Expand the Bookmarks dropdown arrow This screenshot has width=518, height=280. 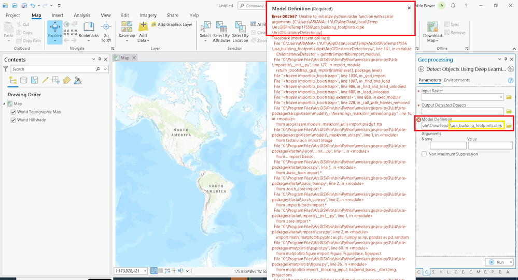tap(89, 41)
